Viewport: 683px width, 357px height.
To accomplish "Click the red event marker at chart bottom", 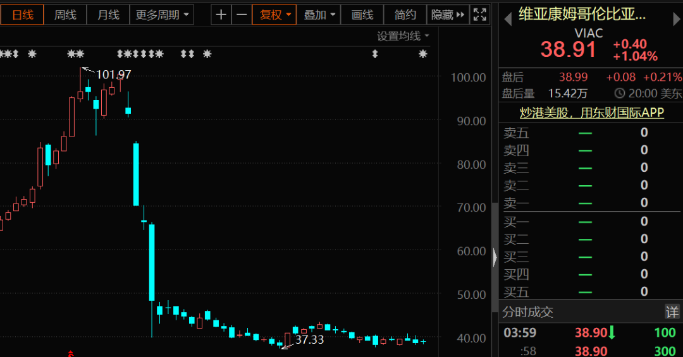I will [71, 353].
